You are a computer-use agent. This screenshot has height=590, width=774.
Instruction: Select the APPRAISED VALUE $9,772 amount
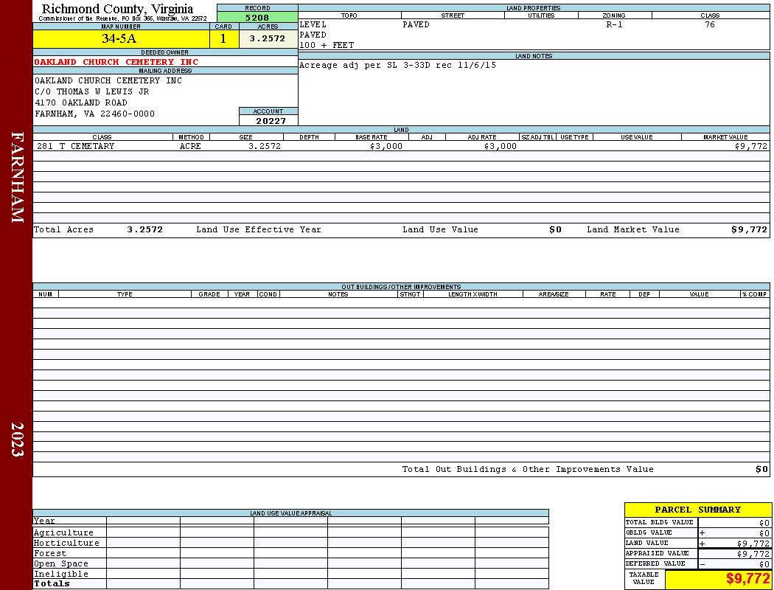(x=753, y=554)
